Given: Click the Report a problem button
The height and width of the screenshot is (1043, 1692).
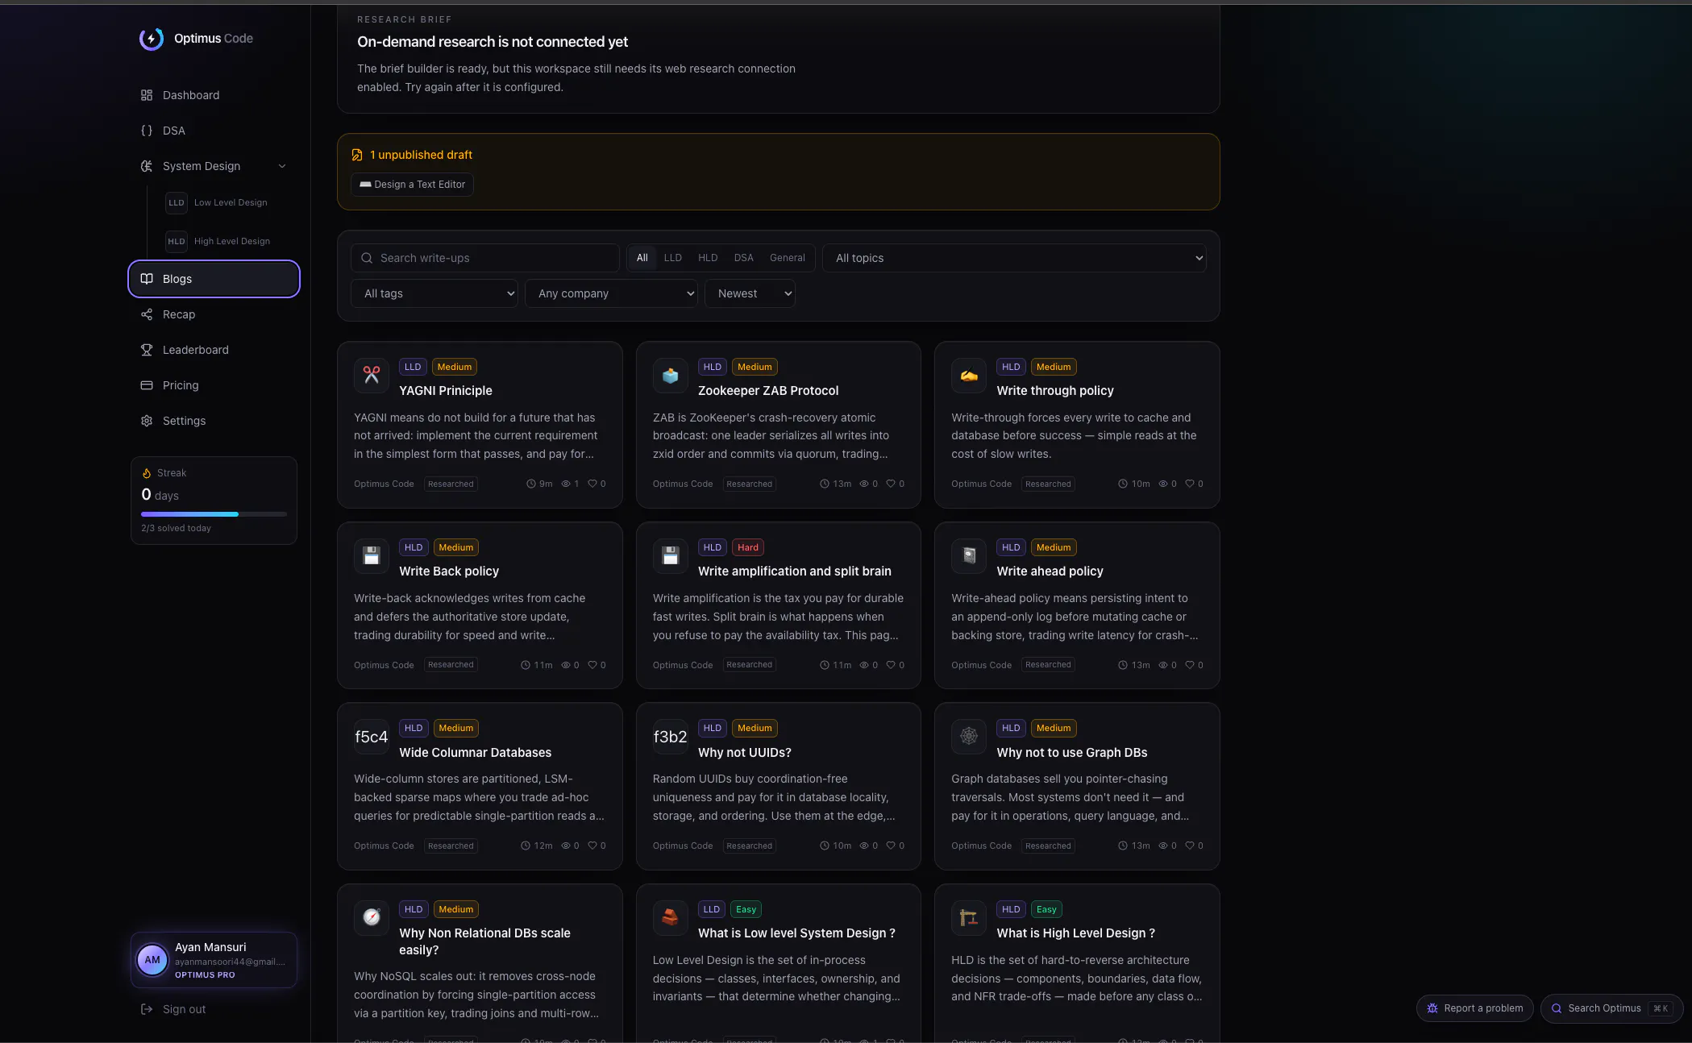Looking at the screenshot, I should coord(1475,1008).
